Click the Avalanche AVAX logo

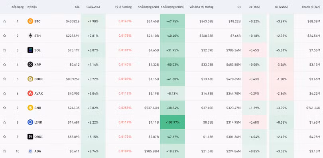30,93
